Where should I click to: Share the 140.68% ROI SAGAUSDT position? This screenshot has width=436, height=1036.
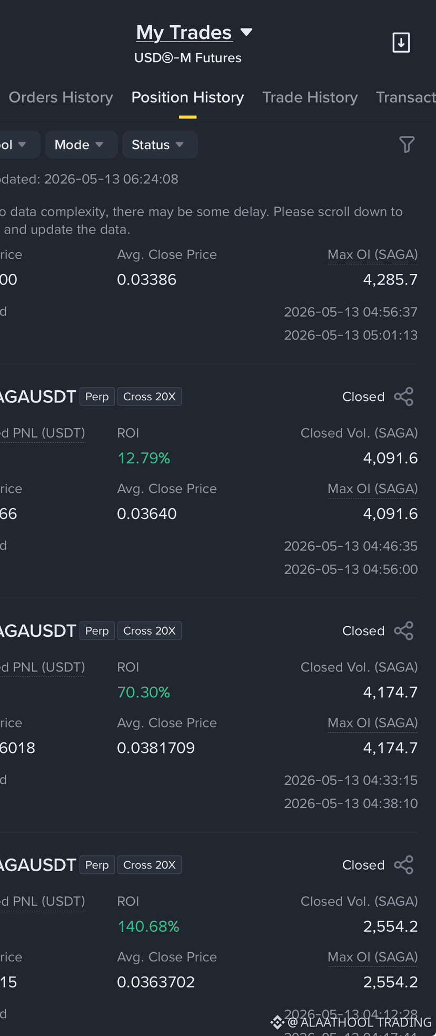pyautogui.click(x=404, y=865)
